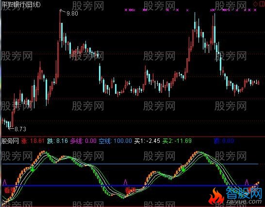Click the 买2: -11.69 indicator value

[177, 141]
